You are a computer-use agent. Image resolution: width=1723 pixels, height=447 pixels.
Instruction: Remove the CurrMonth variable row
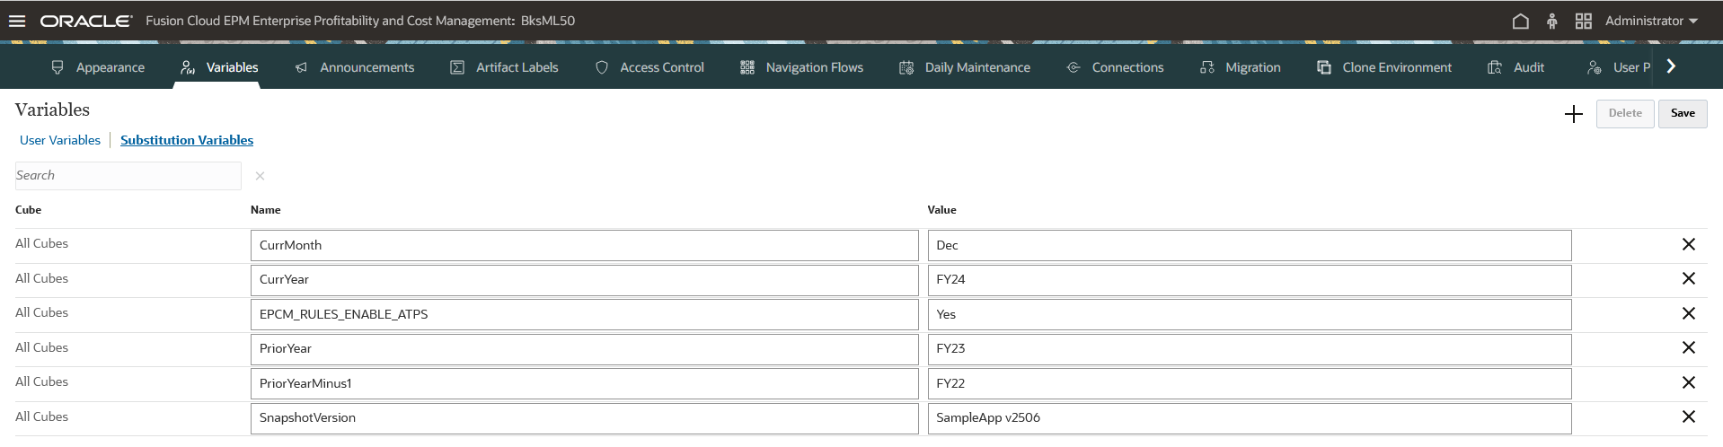click(x=1688, y=244)
